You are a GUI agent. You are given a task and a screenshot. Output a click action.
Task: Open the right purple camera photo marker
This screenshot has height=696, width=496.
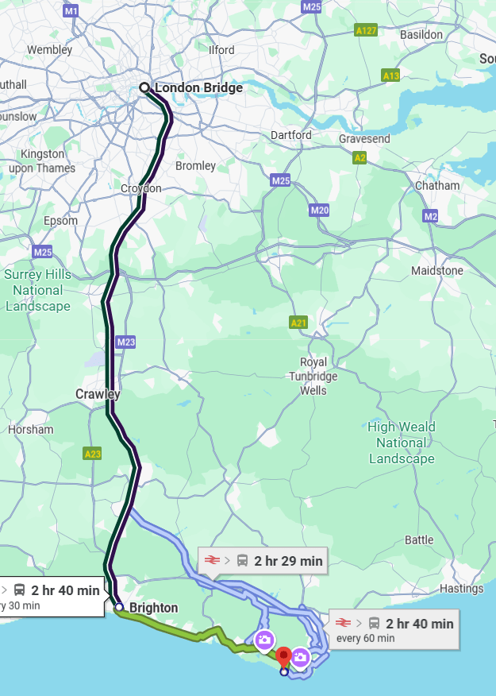pos(301,657)
